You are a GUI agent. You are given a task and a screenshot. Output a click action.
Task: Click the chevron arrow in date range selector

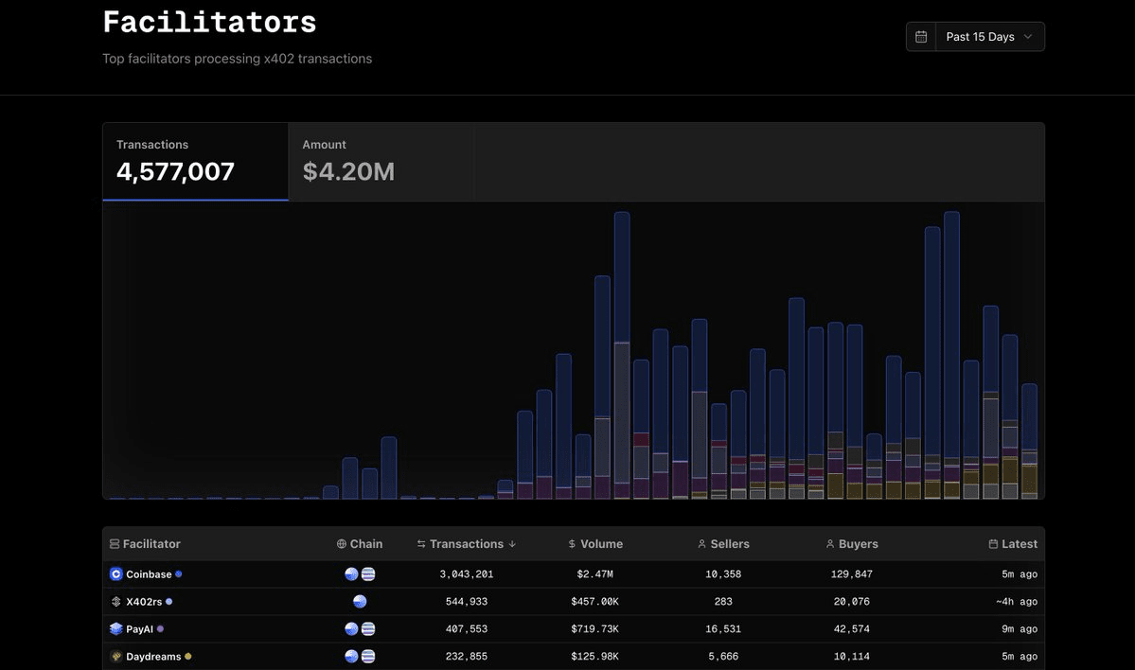(x=1028, y=37)
